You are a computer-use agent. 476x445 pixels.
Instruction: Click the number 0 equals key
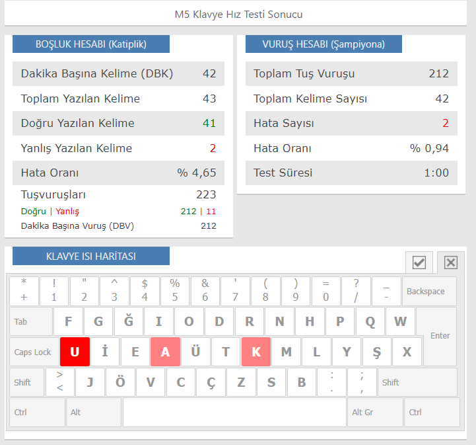[x=325, y=291]
